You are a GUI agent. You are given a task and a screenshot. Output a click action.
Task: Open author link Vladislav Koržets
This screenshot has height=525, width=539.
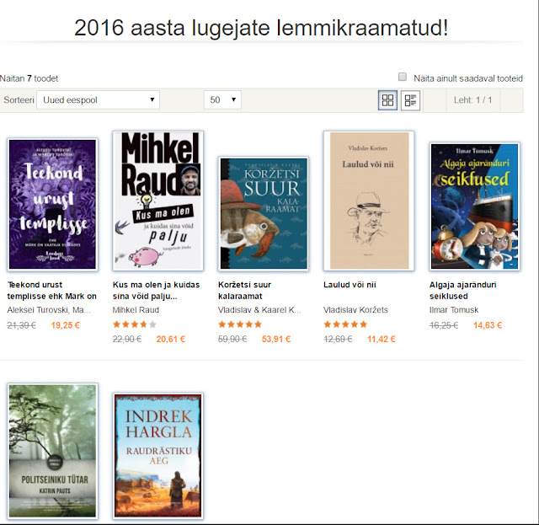tap(355, 309)
